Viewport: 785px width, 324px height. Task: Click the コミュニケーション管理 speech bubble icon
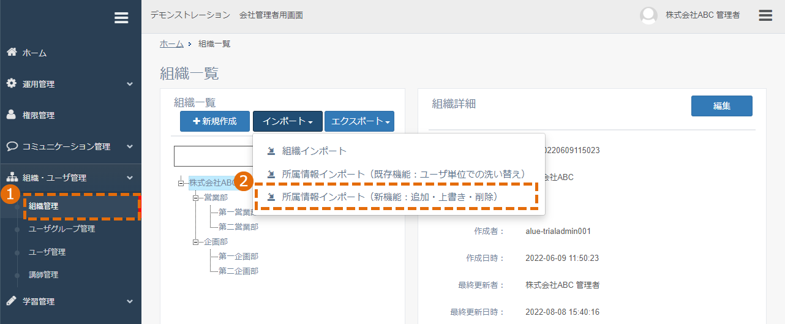pos(12,146)
